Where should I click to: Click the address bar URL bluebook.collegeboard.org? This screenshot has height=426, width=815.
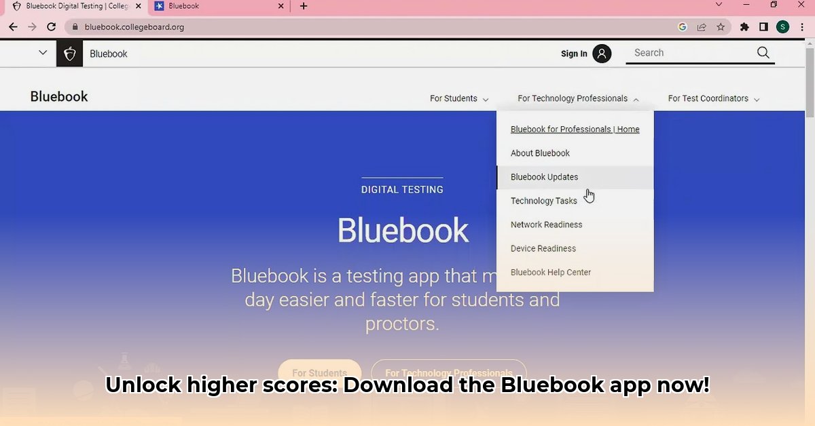click(x=134, y=27)
